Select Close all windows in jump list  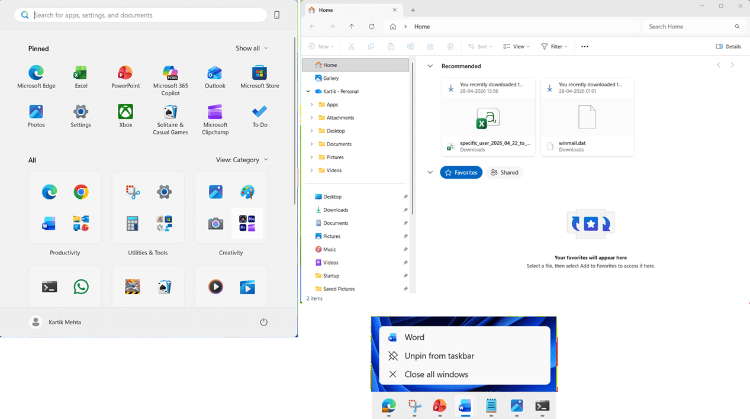point(436,375)
